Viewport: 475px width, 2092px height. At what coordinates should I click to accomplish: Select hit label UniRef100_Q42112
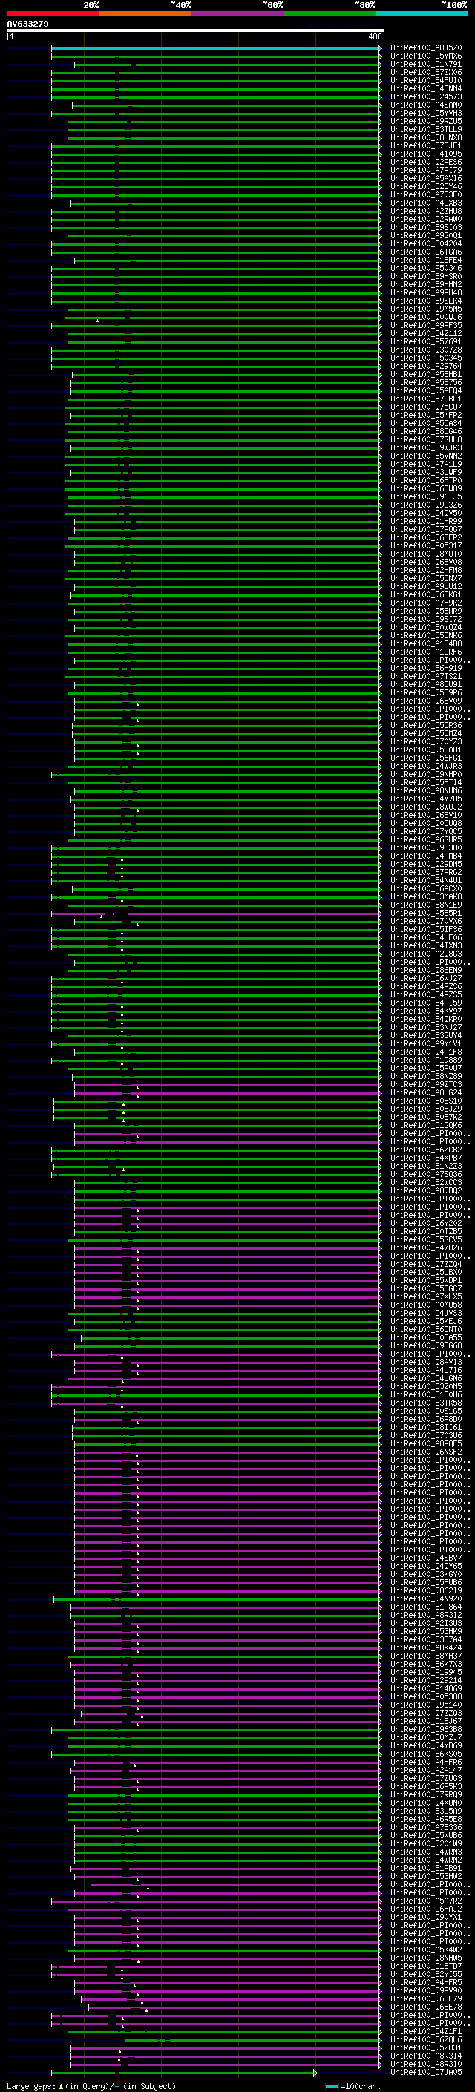point(426,334)
